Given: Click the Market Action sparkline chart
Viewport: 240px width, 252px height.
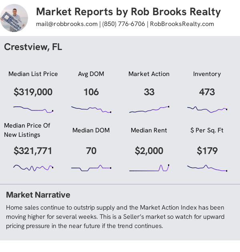Looking at the screenshot, I should [149, 110].
